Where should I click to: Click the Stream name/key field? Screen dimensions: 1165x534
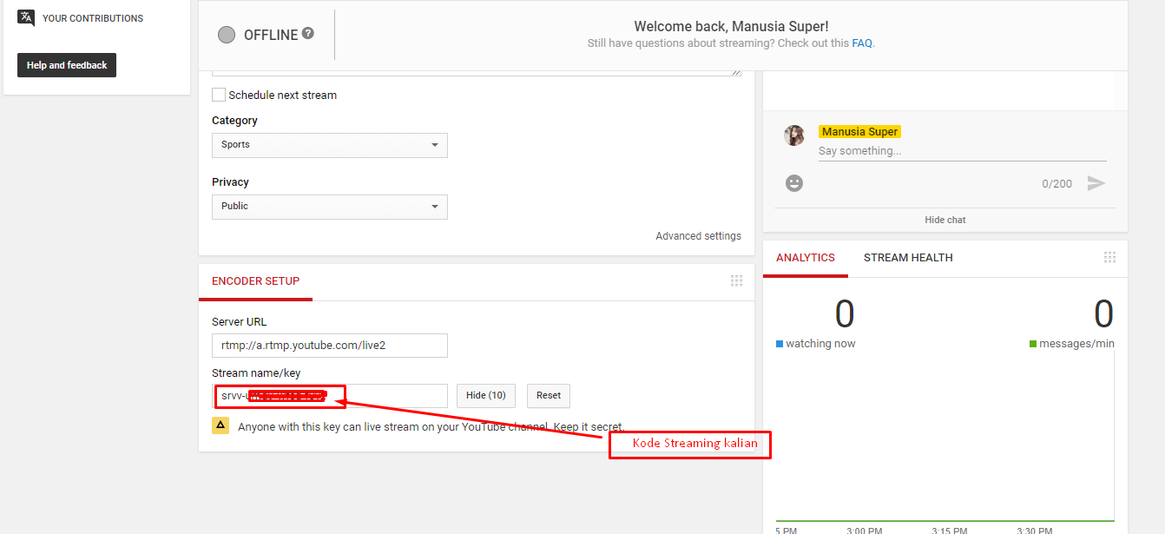[330, 396]
